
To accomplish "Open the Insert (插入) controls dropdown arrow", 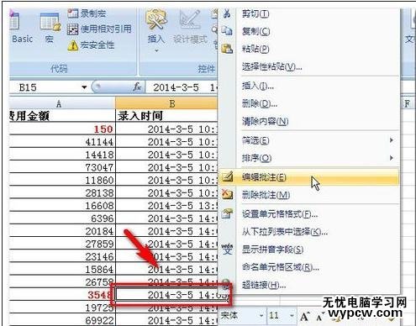I will 156,50.
